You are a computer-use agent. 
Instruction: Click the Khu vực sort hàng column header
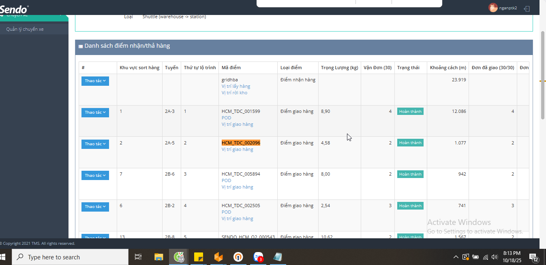[139, 68]
